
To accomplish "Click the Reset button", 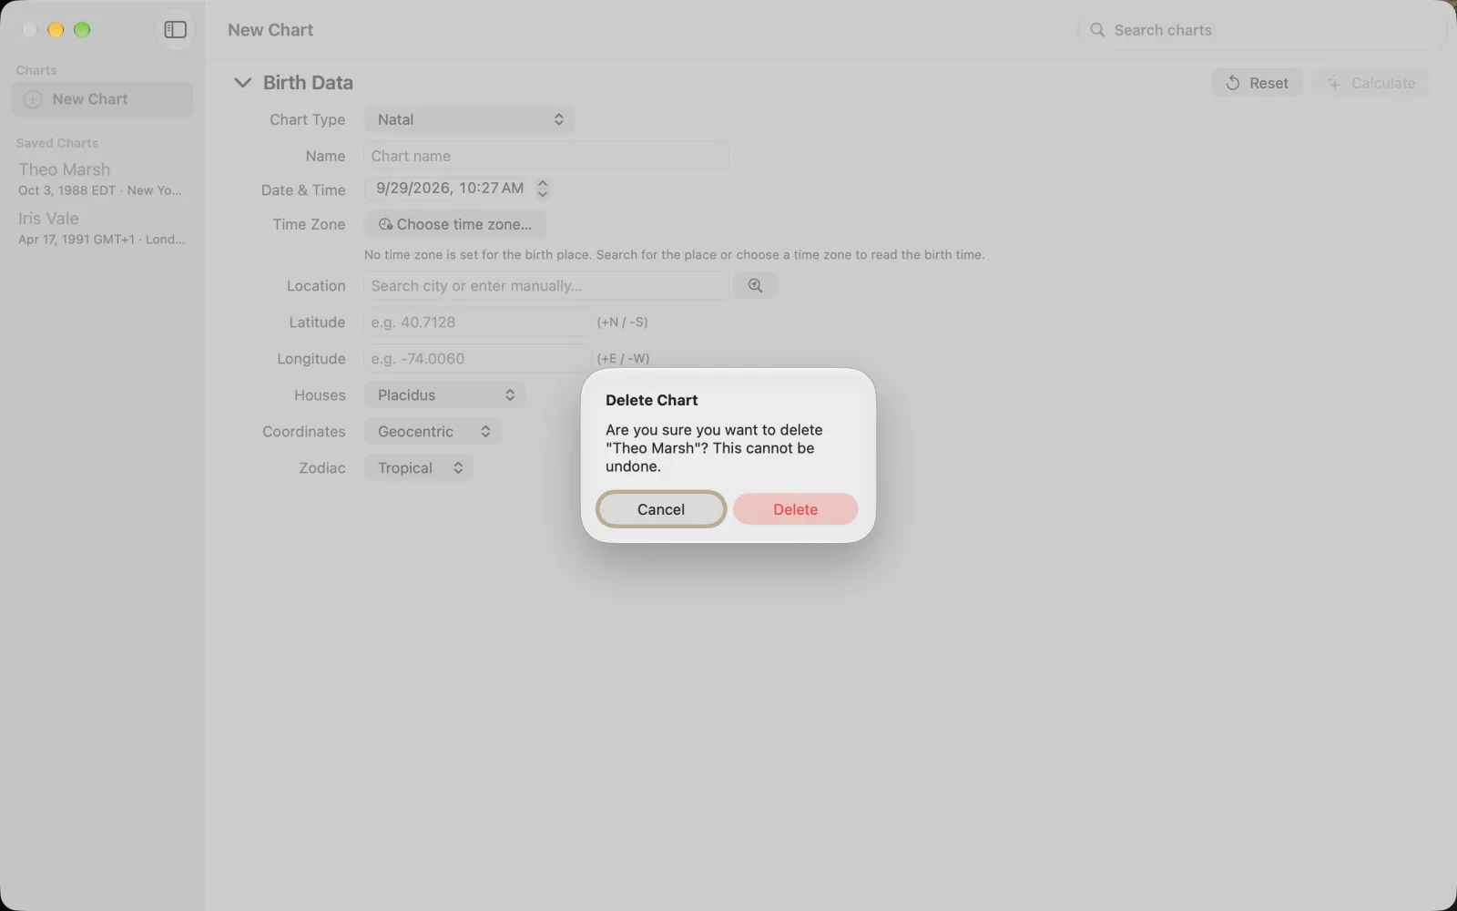I will coord(1257,83).
